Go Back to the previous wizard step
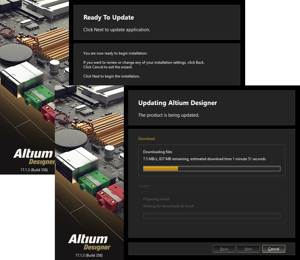The image size is (300, 260). [224, 249]
